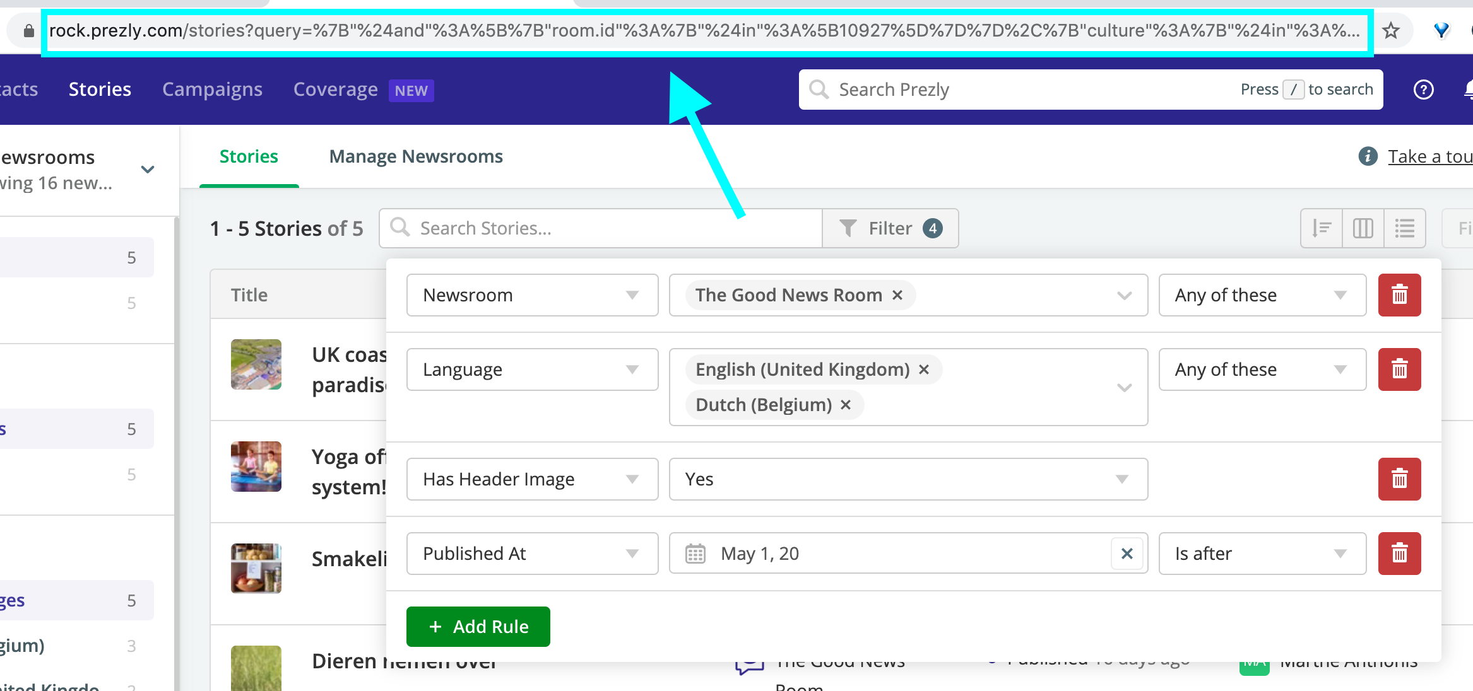Click magnifier icon in Search Stories

pyautogui.click(x=400, y=227)
